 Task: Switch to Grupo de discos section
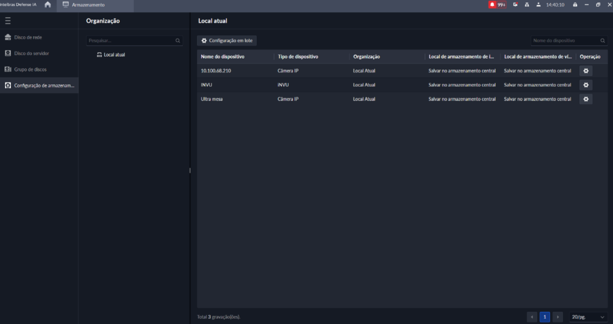(x=30, y=70)
